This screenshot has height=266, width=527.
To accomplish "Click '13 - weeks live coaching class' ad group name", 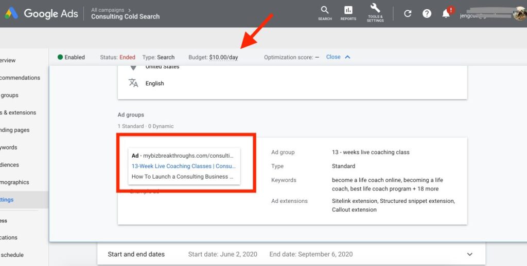I will coord(371,153).
